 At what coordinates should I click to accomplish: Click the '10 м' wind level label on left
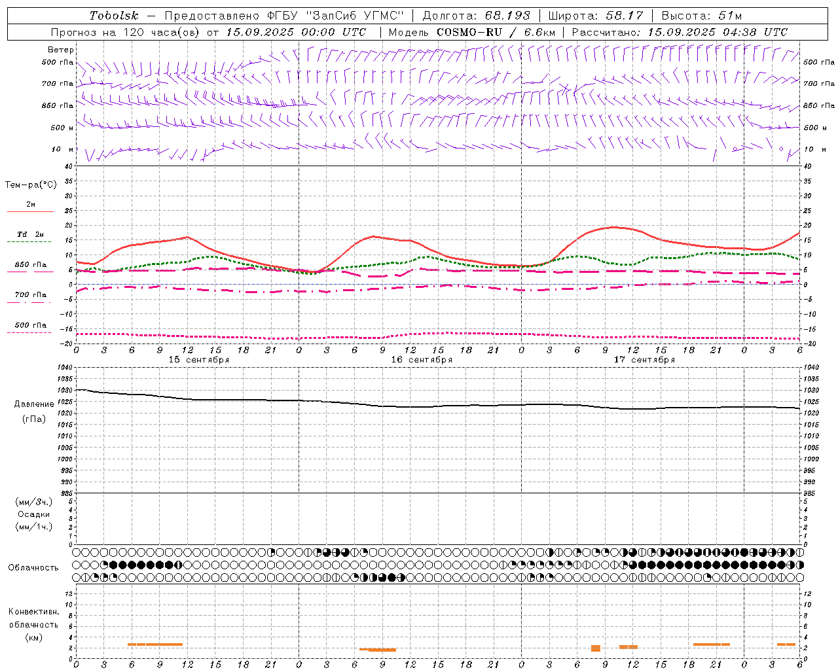tap(63, 149)
